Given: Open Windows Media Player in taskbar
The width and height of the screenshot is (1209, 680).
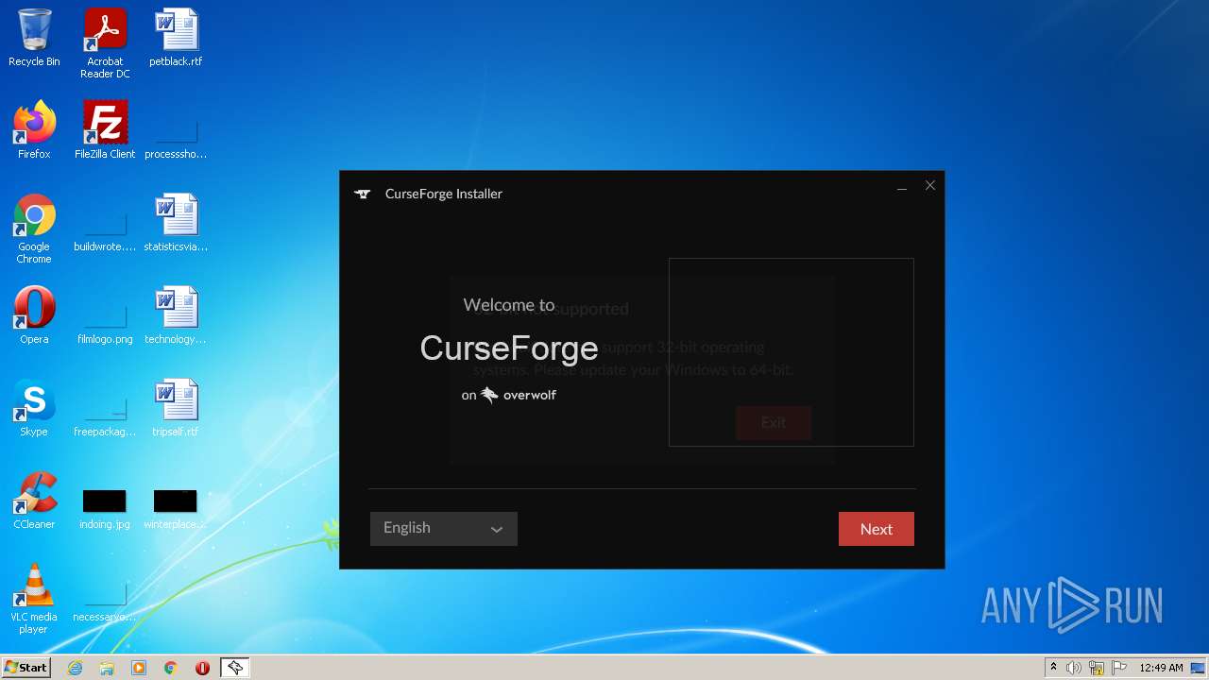Looking at the screenshot, I should [x=139, y=668].
